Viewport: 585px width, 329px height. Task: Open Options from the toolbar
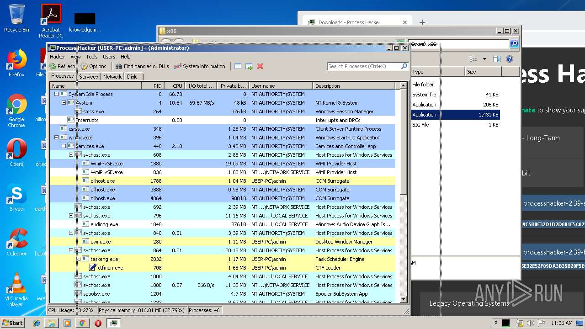click(x=93, y=66)
